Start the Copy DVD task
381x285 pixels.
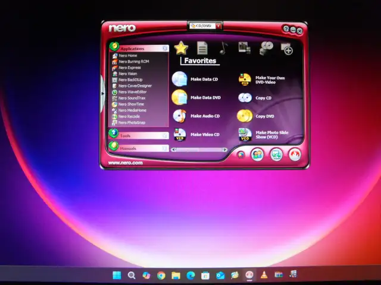click(255, 116)
